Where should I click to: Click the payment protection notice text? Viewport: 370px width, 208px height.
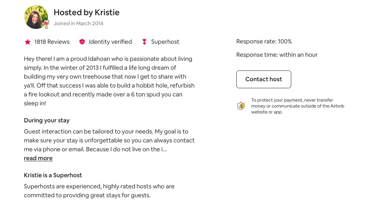298,106
